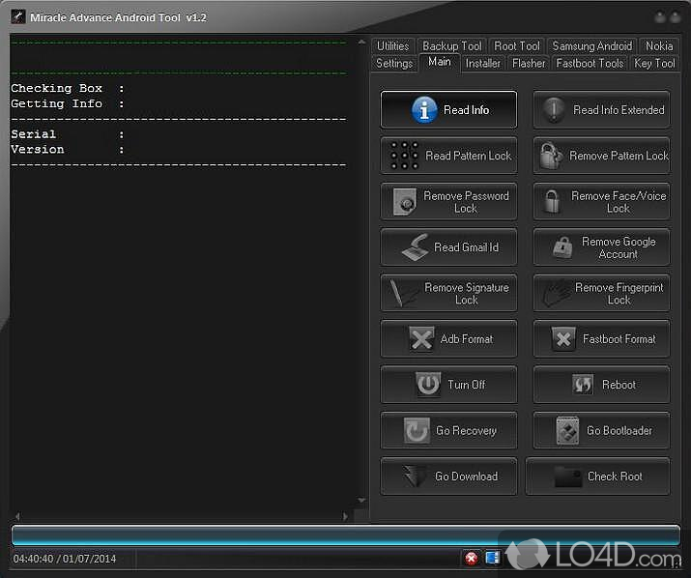Click the log panel scroll-up arrow

[x=361, y=43]
